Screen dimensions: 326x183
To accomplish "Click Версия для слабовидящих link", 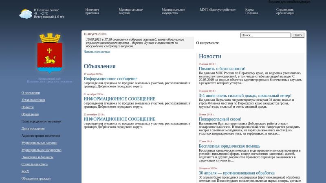I will point(289,2).
